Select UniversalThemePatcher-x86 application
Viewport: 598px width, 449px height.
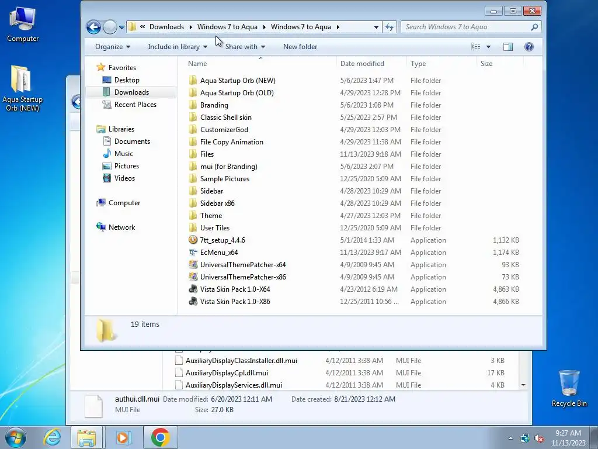click(x=243, y=277)
